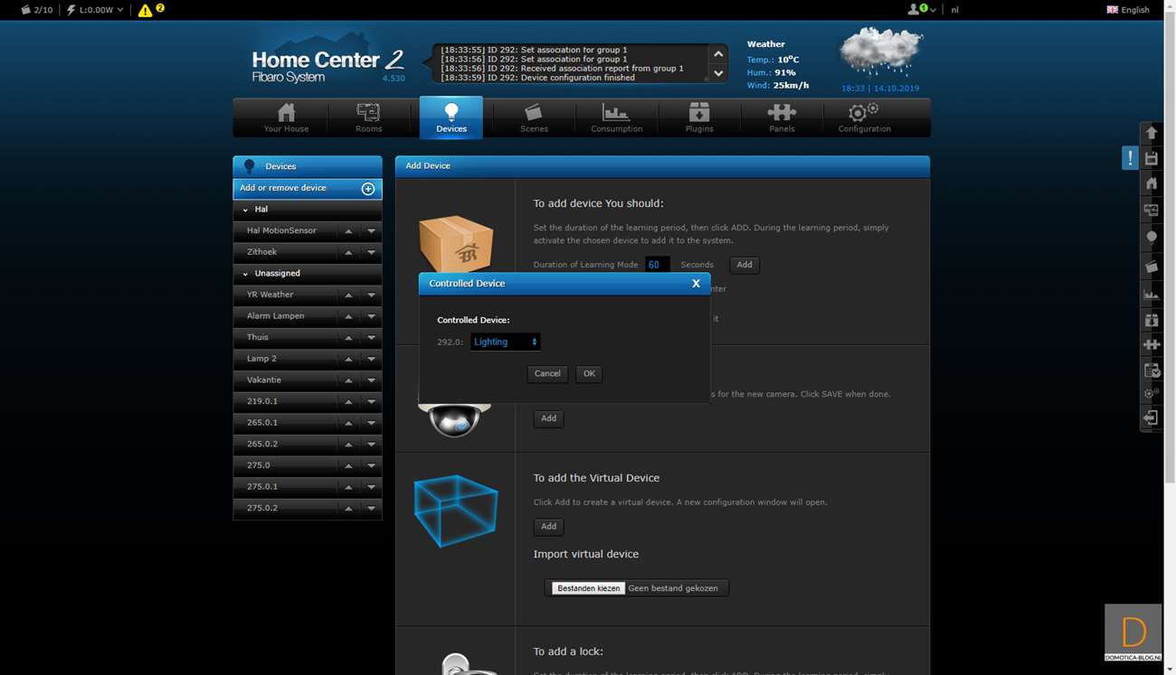
Task: Click the house icon in right sidebar
Action: 1152,183
